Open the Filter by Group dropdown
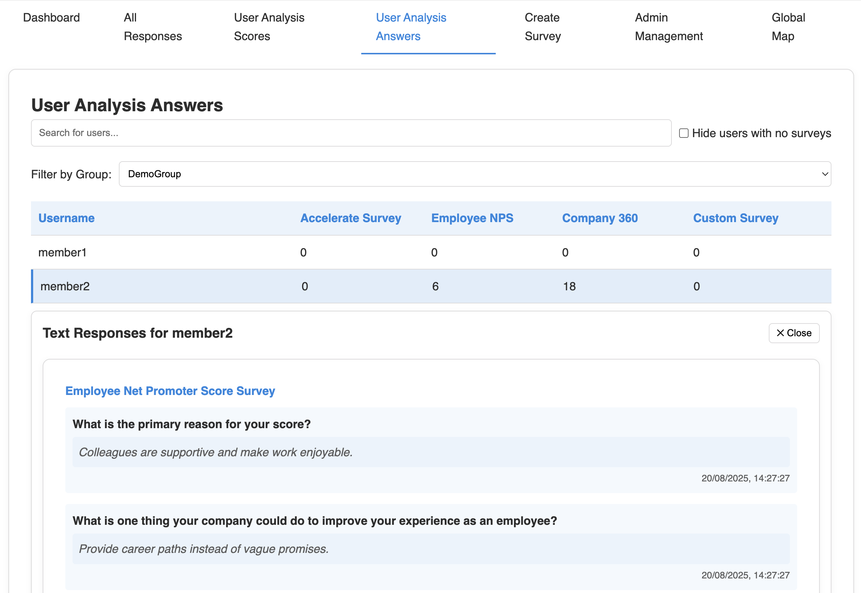 click(475, 174)
